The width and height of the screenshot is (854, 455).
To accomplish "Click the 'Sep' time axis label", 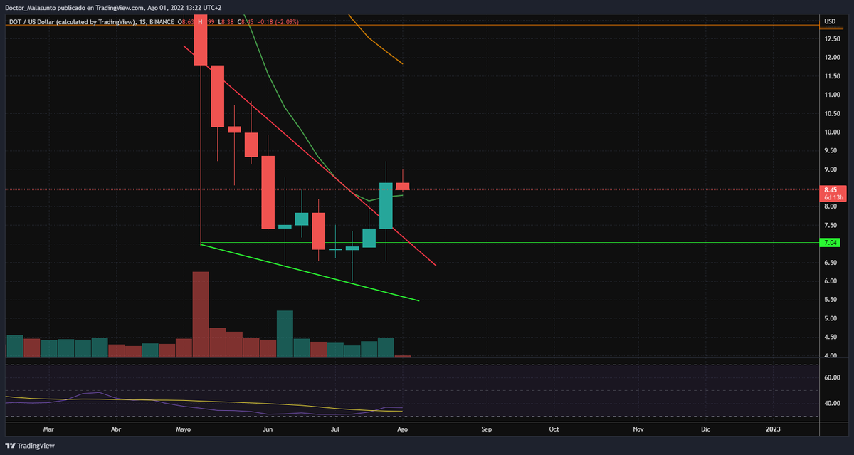I will [487, 429].
